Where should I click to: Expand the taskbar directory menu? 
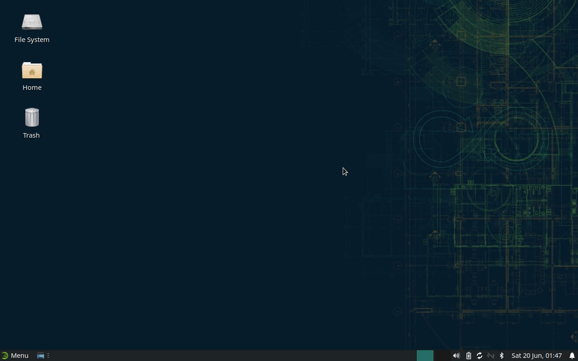tap(48, 355)
